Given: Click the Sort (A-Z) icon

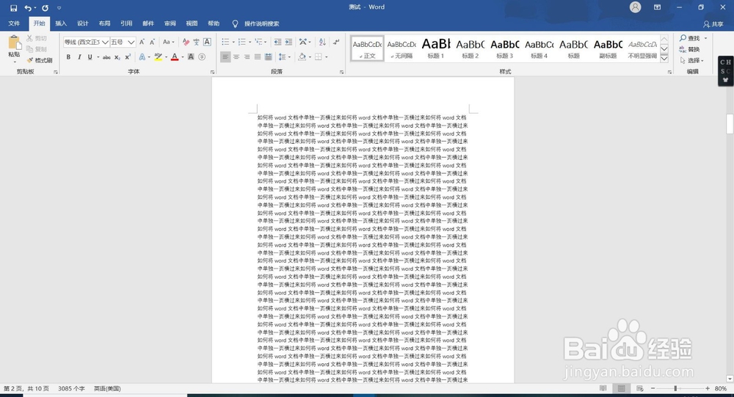Looking at the screenshot, I should pyautogui.click(x=322, y=42).
